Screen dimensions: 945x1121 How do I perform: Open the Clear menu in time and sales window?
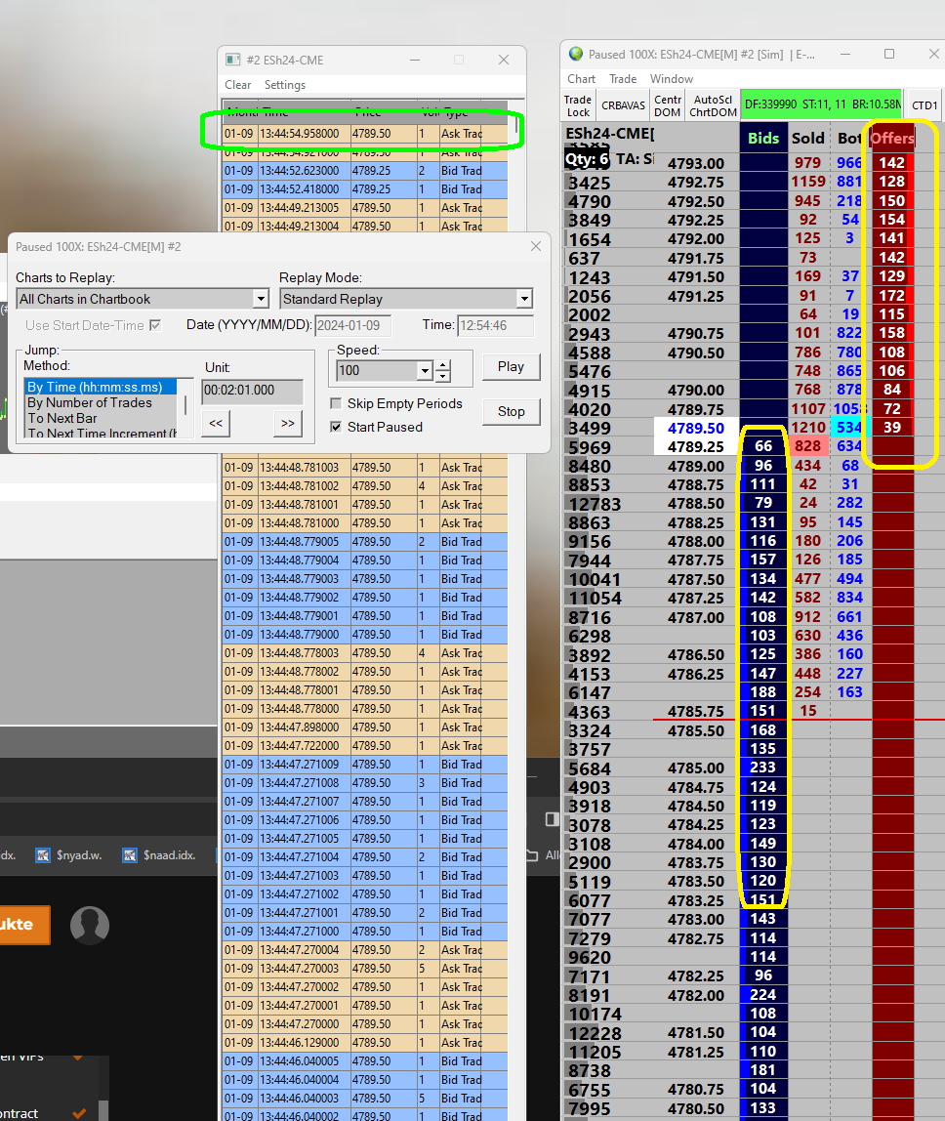pos(237,85)
